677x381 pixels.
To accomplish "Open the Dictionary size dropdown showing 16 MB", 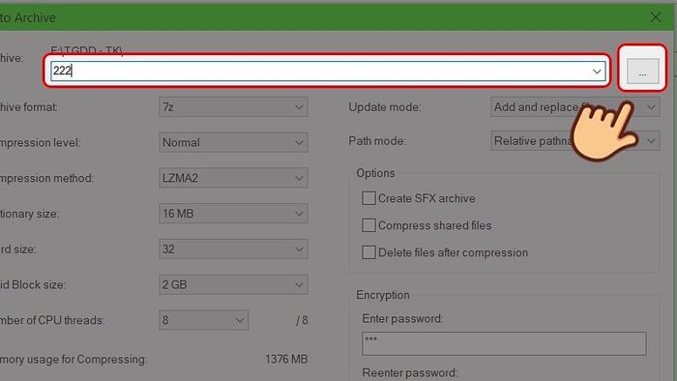I will click(x=233, y=213).
